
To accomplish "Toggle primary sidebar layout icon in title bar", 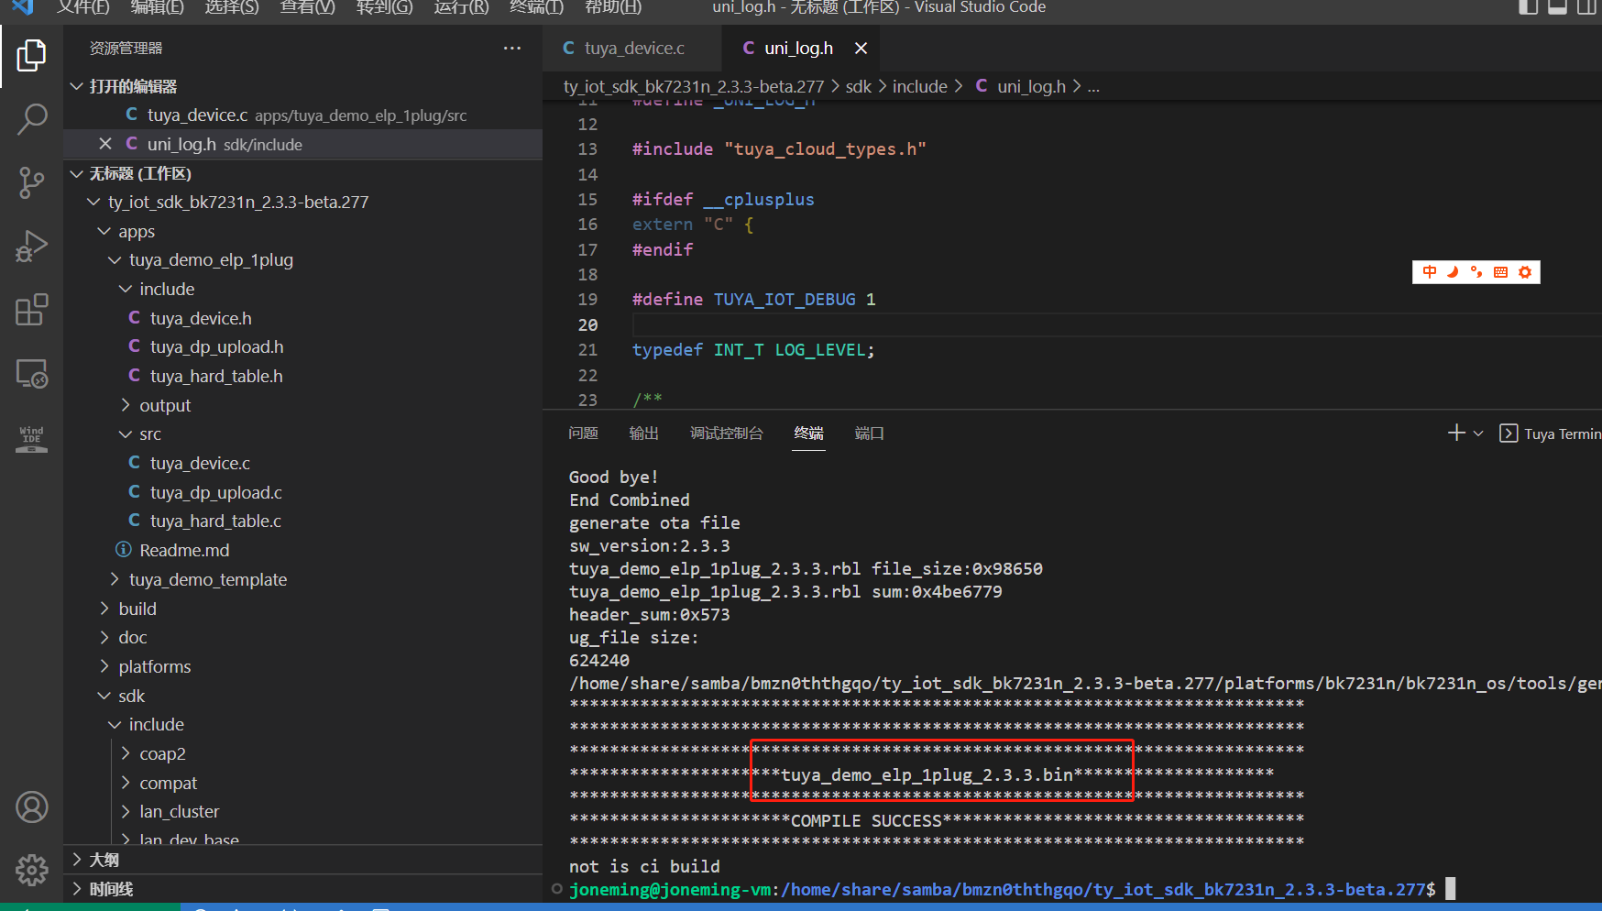I will tap(1528, 7).
